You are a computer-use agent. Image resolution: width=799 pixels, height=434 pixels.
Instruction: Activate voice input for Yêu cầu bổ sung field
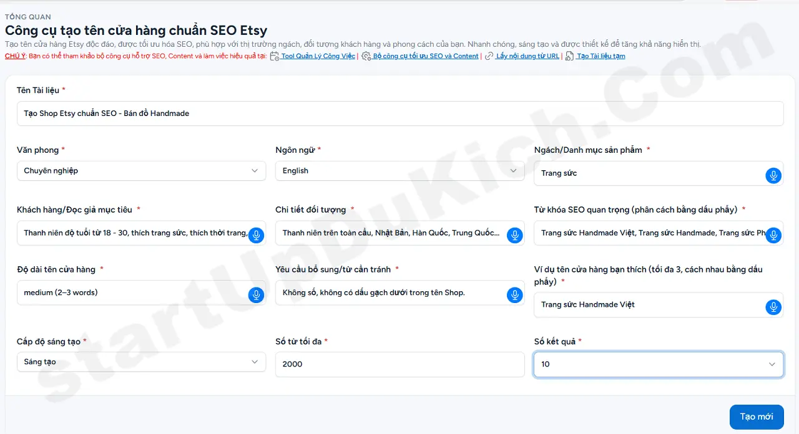click(x=514, y=295)
